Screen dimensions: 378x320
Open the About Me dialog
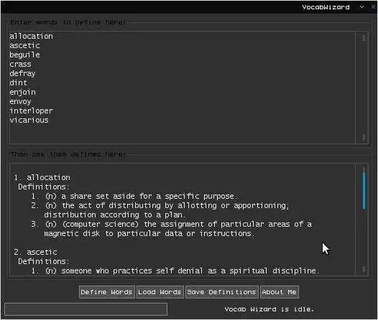point(279,292)
